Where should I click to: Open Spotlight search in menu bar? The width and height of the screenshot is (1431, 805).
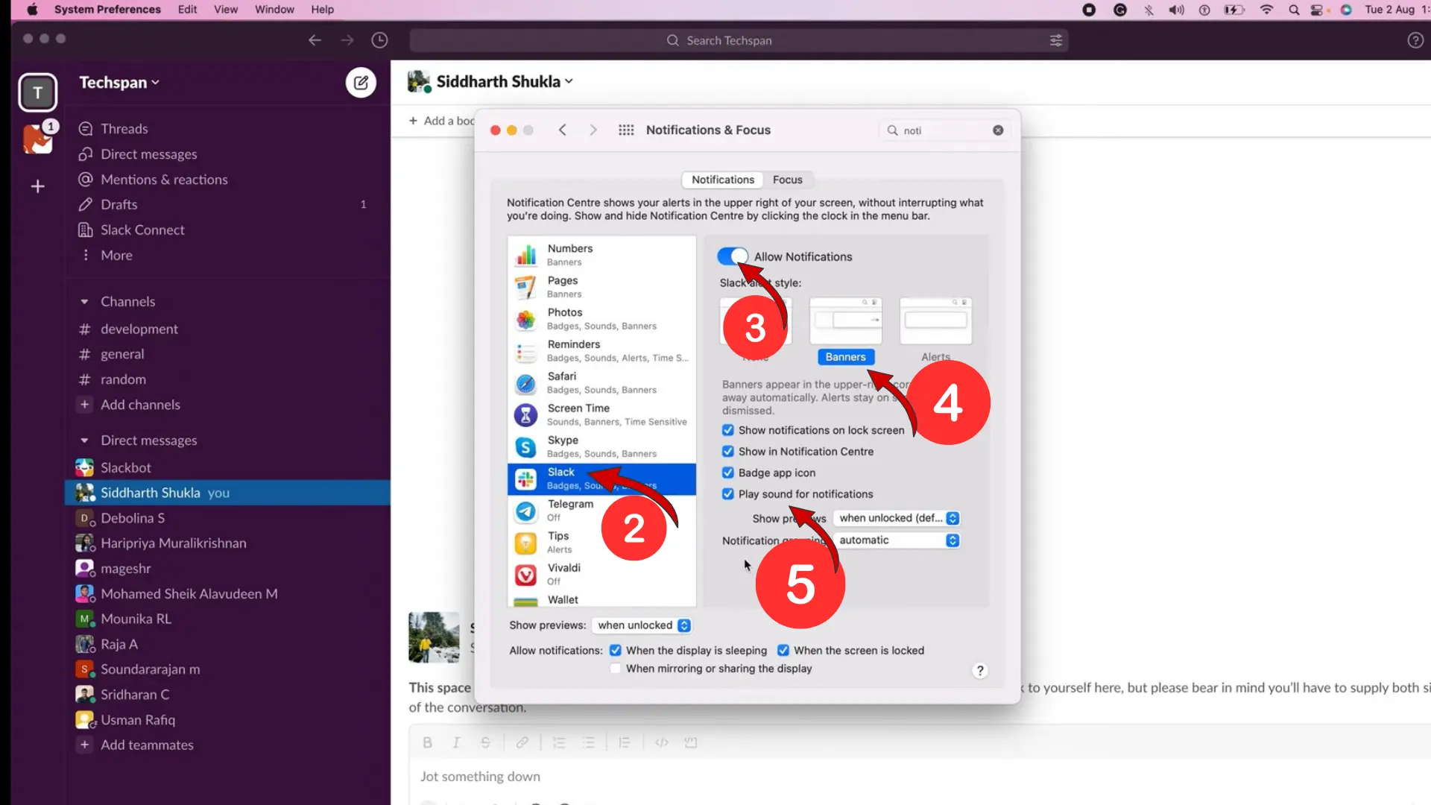[x=1294, y=10]
